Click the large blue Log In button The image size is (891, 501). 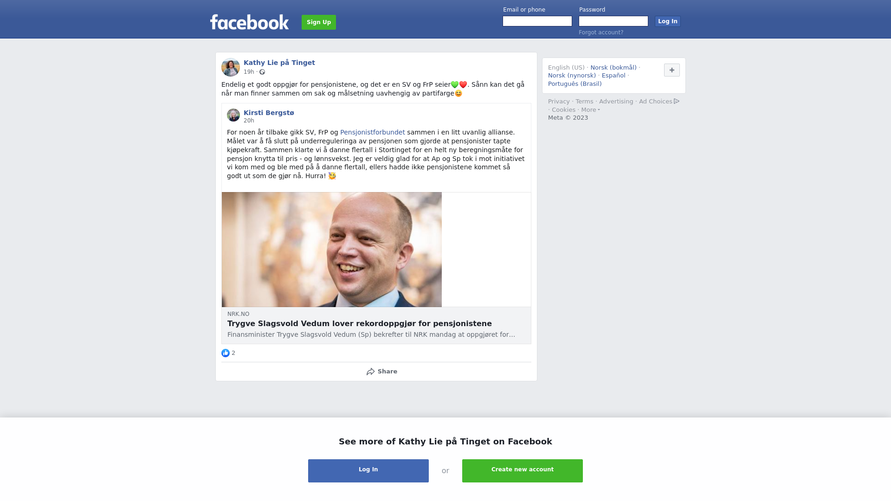pyautogui.click(x=368, y=471)
